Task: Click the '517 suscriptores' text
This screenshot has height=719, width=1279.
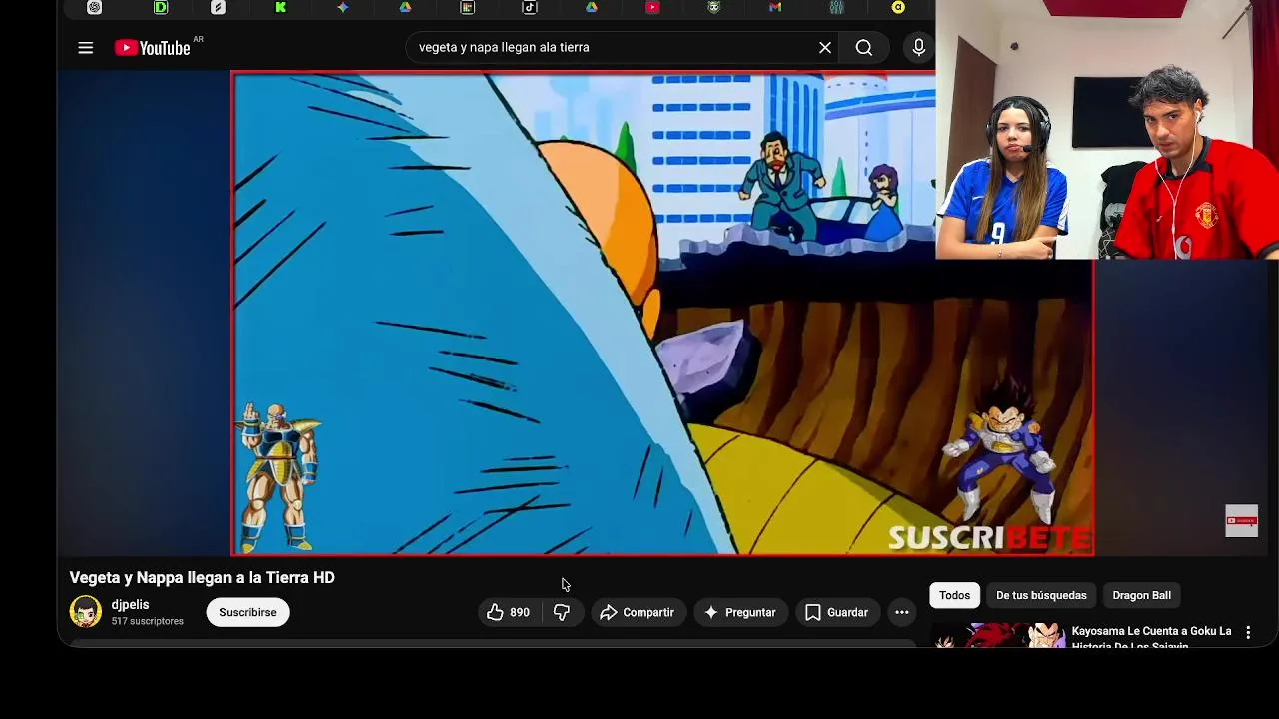Action: (x=148, y=621)
